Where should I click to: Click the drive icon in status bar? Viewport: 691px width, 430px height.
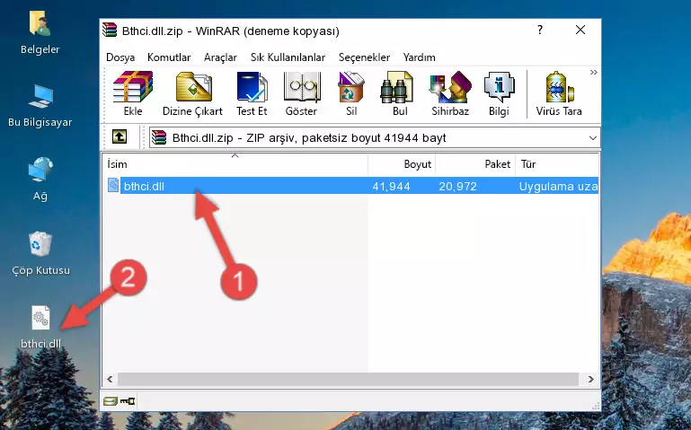111,401
